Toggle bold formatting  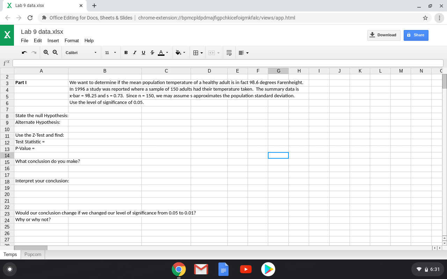click(x=126, y=52)
